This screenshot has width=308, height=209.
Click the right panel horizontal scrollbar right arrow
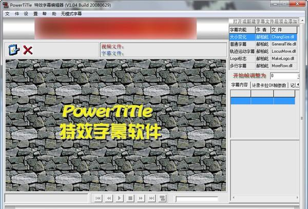[x=297, y=197]
